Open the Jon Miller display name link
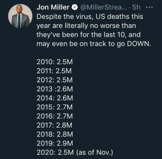 coord(53,7)
